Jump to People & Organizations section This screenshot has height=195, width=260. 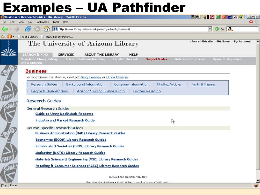click(x=50, y=91)
